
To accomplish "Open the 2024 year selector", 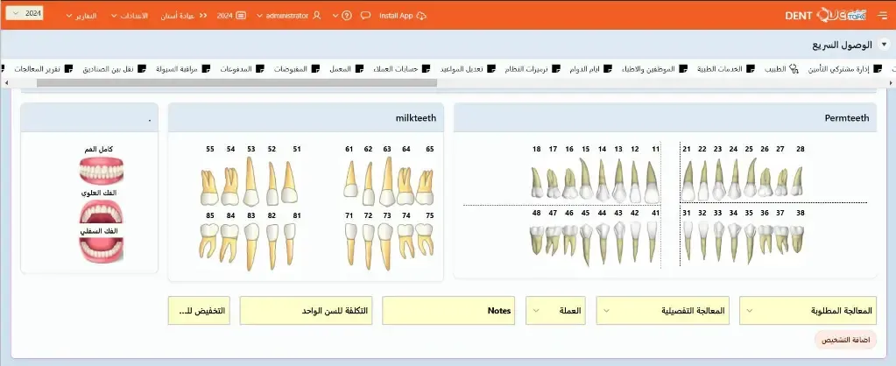I will click(x=30, y=15).
